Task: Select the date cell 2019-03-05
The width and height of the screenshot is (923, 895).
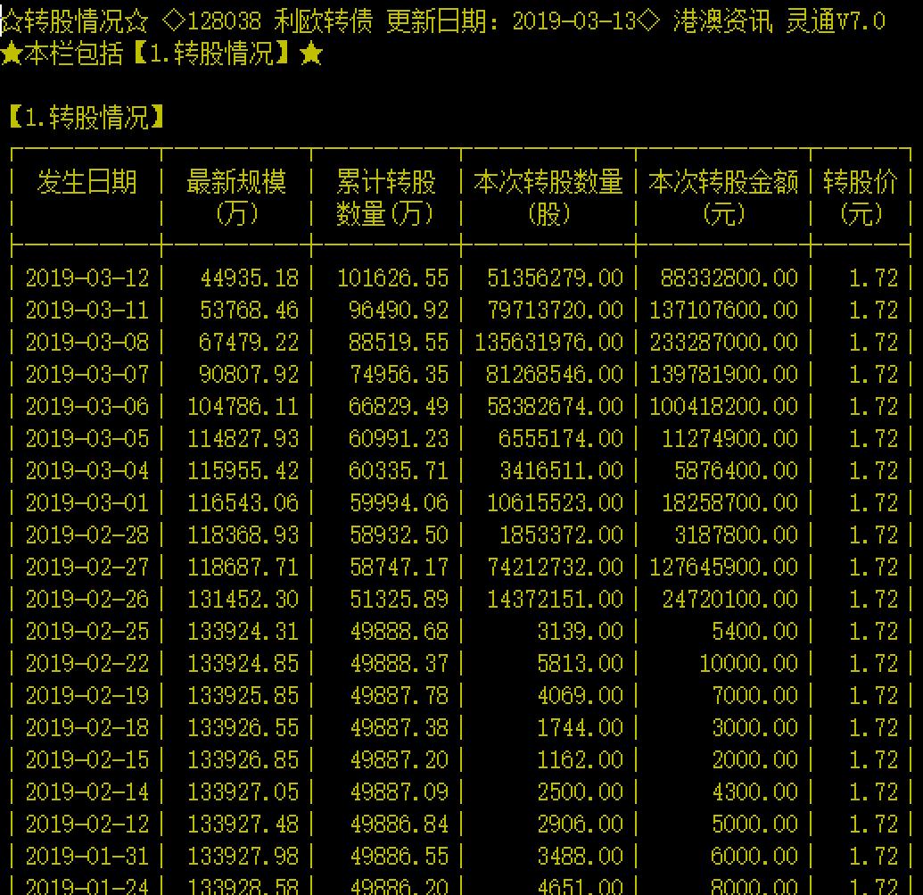Action: pos(87,438)
